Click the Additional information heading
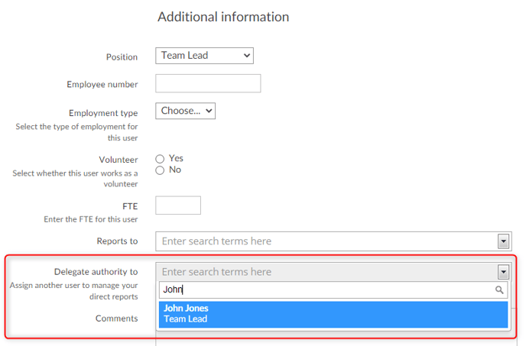Image resolution: width=526 pixels, height=346 pixels. click(x=223, y=17)
